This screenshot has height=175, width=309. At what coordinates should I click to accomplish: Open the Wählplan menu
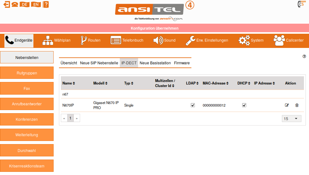point(57,40)
